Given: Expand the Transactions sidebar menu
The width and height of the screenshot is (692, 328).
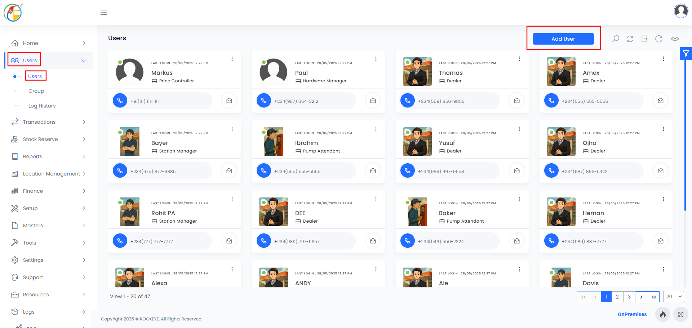Looking at the screenshot, I should (x=49, y=122).
